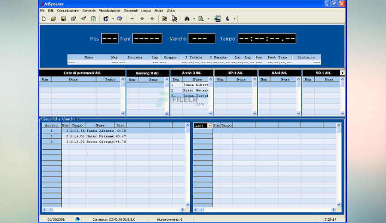Click the Open folder toolbar icon
The height and width of the screenshot is (223, 386).
54,19
